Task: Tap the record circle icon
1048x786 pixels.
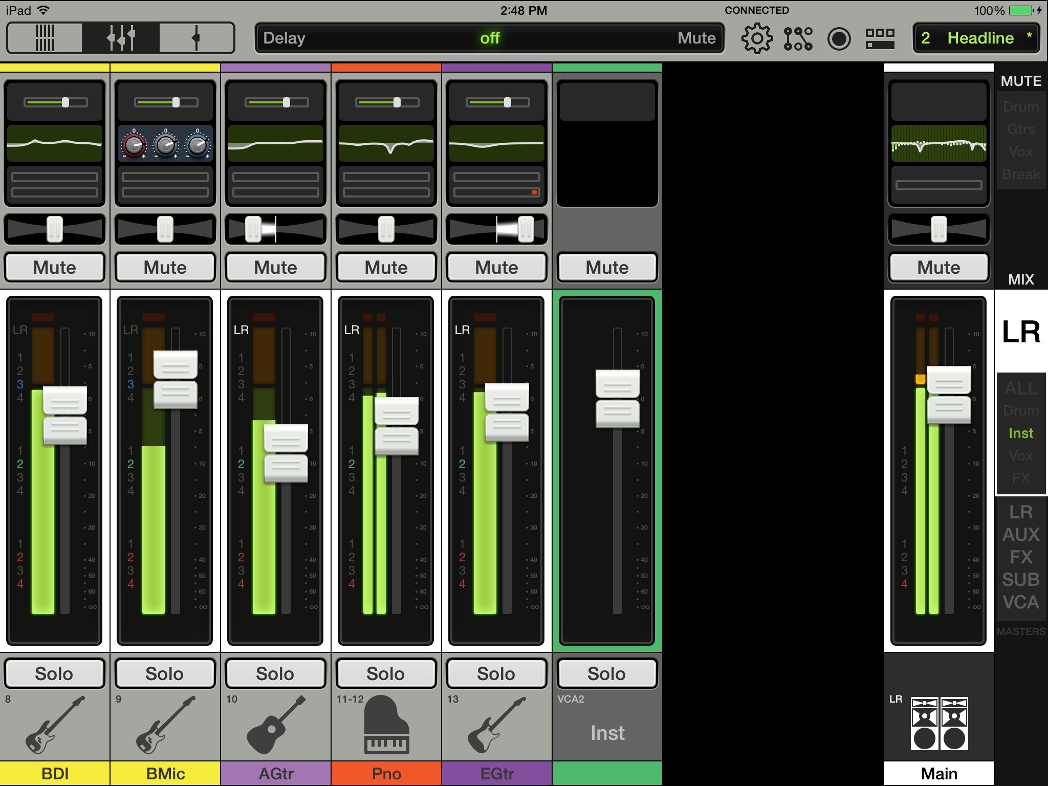Action: [x=839, y=38]
